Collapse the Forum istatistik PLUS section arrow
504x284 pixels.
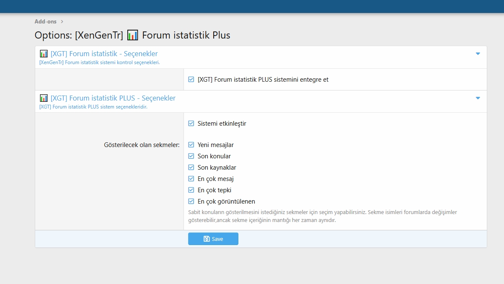[x=478, y=98]
